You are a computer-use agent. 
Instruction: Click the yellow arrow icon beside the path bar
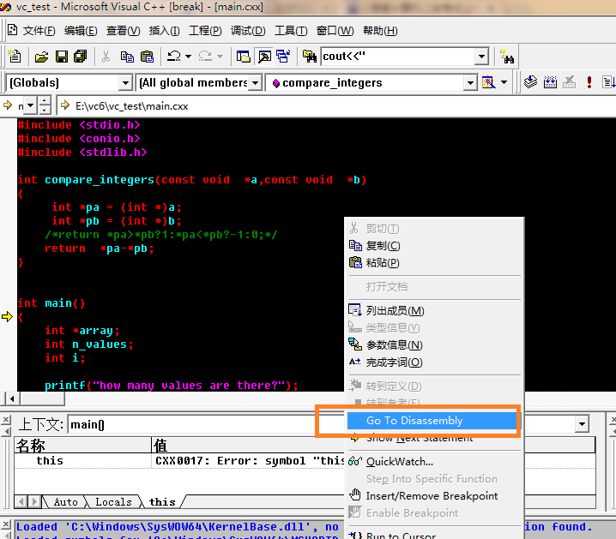coord(65,105)
